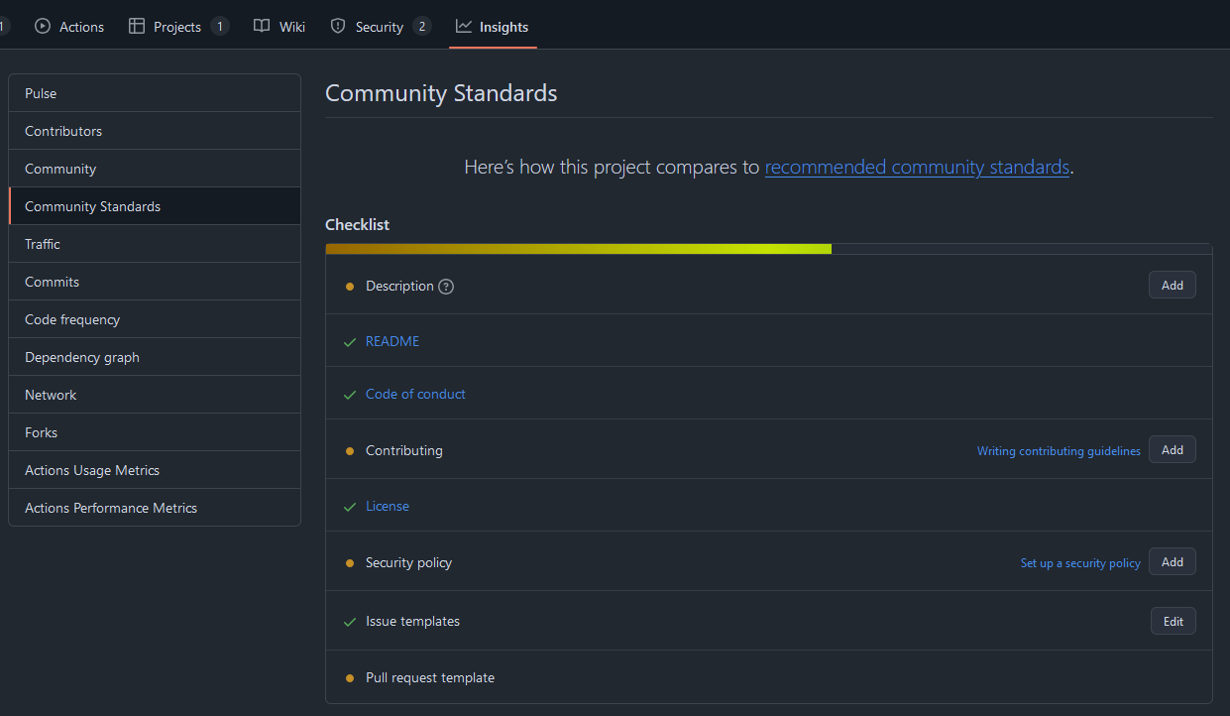Click the orange dot beside Pull request template
The width and height of the screenshot is (1230, 716).
pyautogui.click(x=349, y=677)
